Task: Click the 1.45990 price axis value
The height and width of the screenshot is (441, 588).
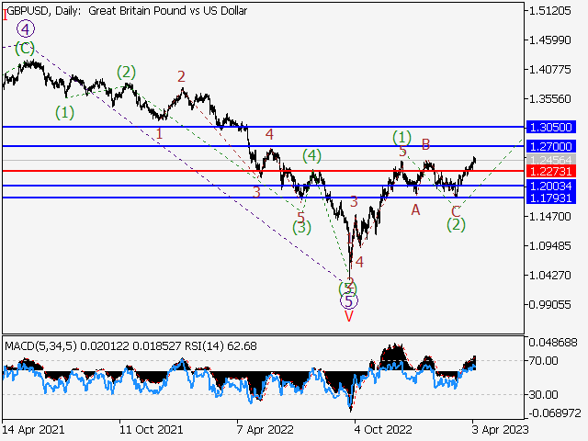Action: pos(549,40)
